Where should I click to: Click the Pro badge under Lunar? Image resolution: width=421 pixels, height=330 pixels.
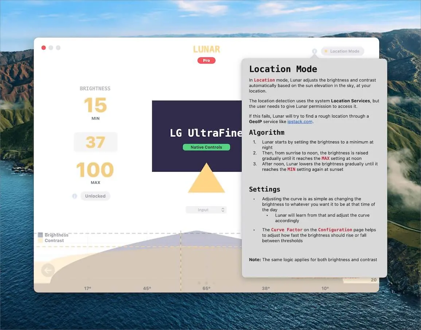pyautogui.click(x=206, y=61)
